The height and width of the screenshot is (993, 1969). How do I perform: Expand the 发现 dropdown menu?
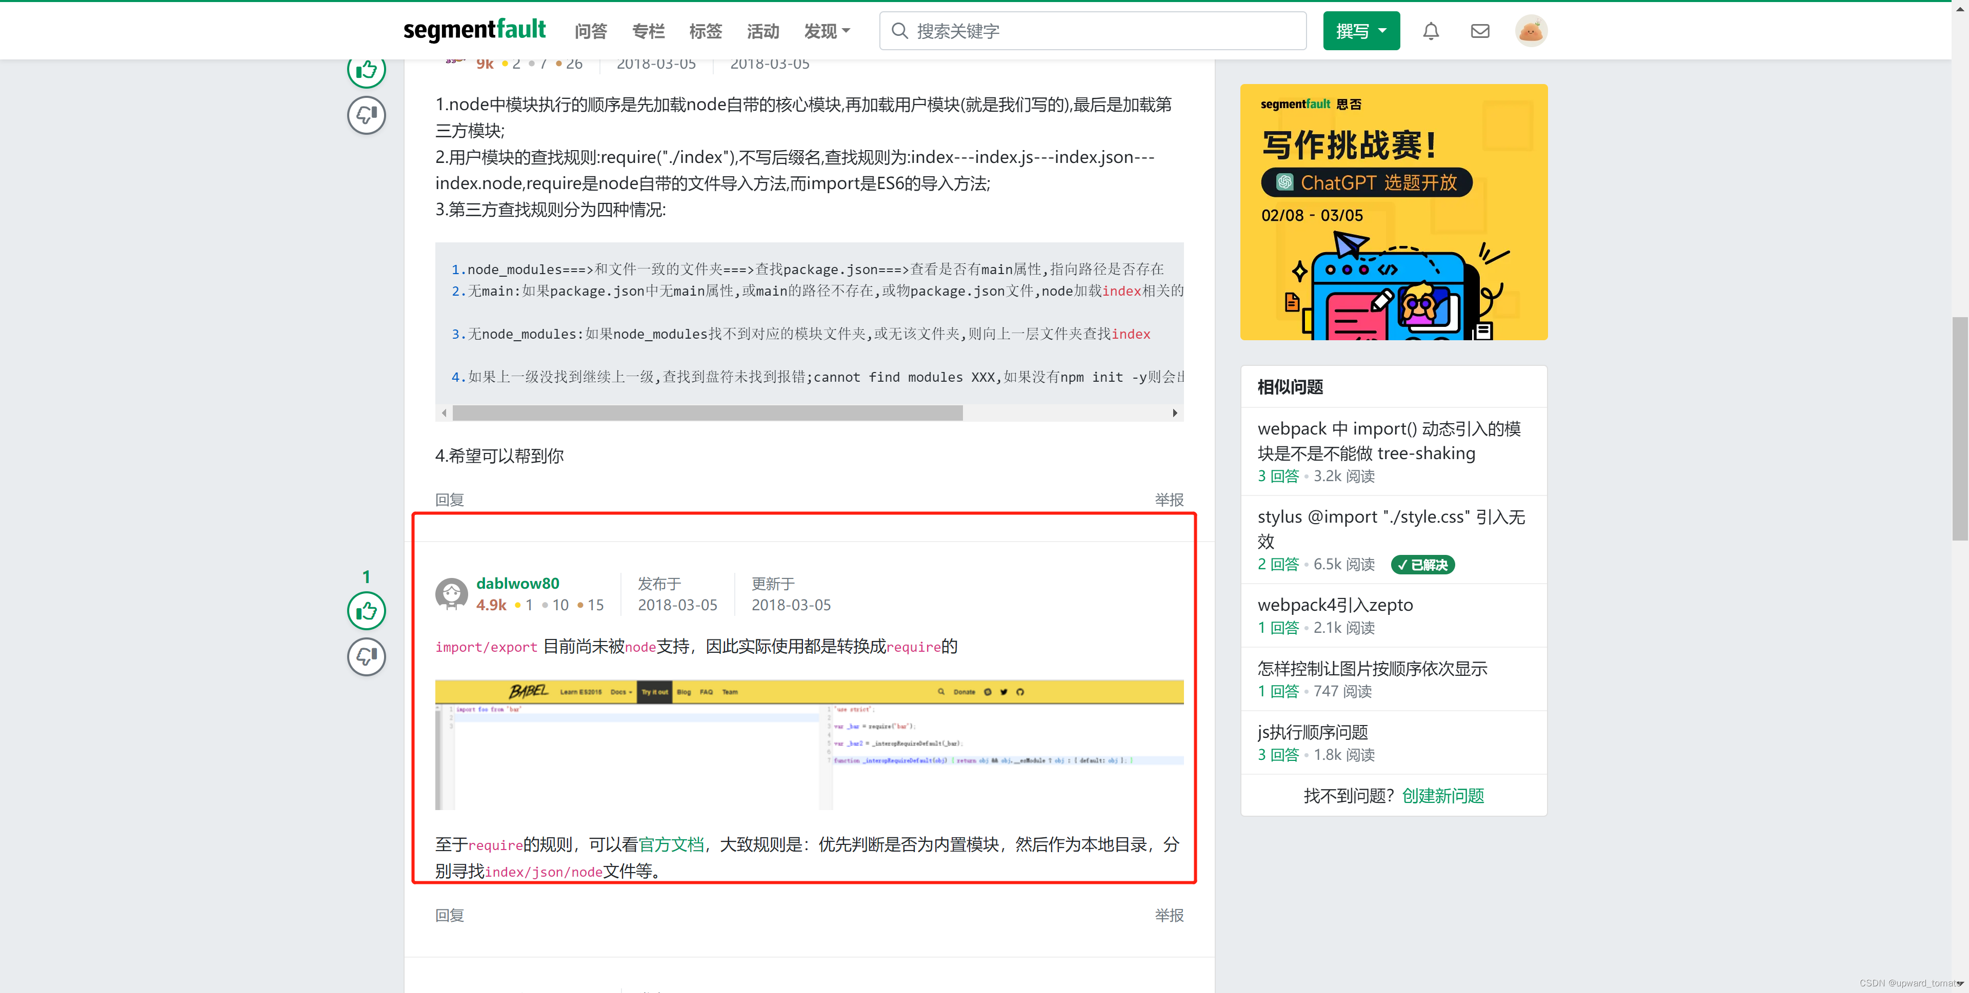point(826,31)
